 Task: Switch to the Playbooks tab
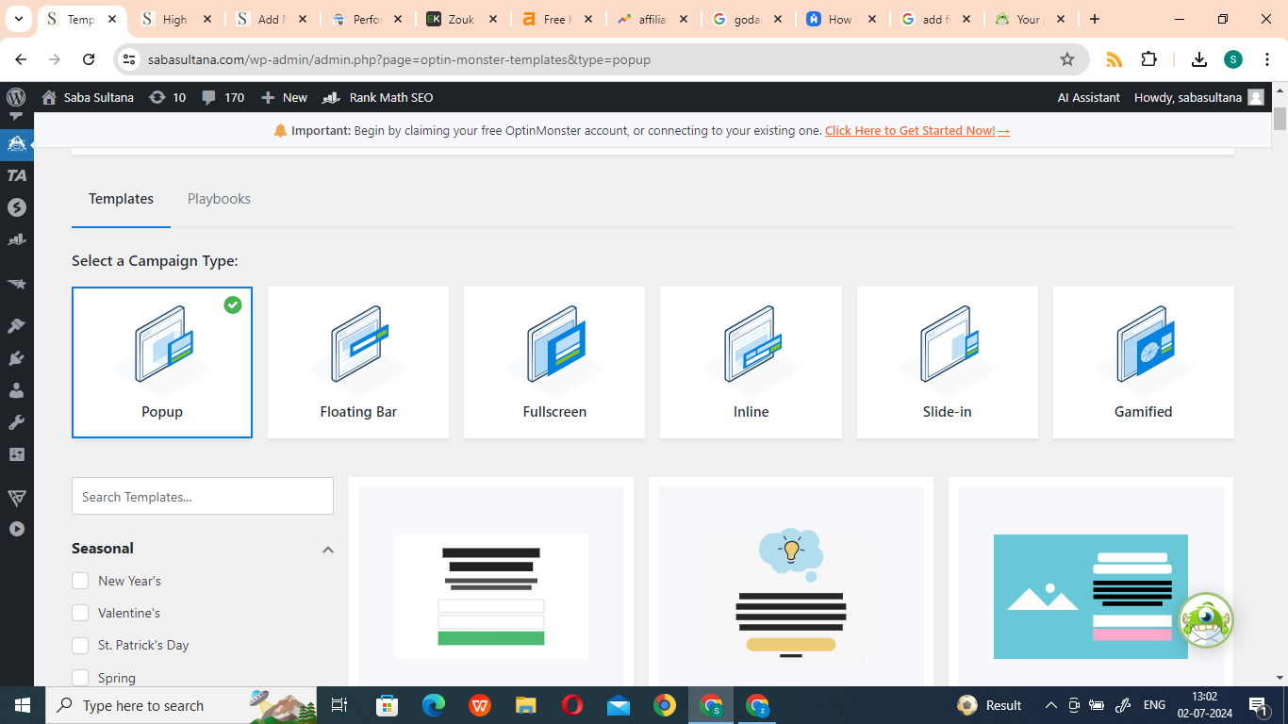click(219, 199)
